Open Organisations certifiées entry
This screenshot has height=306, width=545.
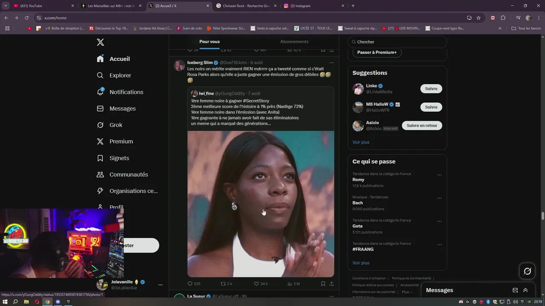point(127,191)
